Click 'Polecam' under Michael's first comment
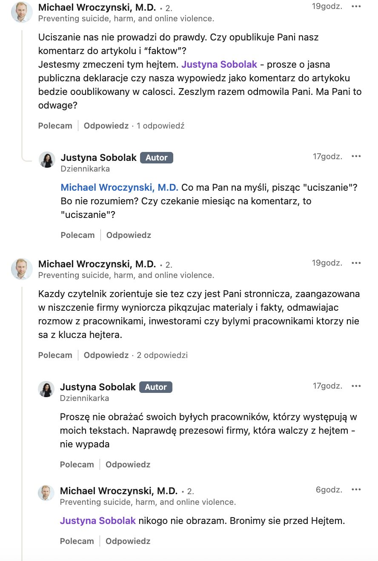 pyautogui.click(x=55, y=126)
